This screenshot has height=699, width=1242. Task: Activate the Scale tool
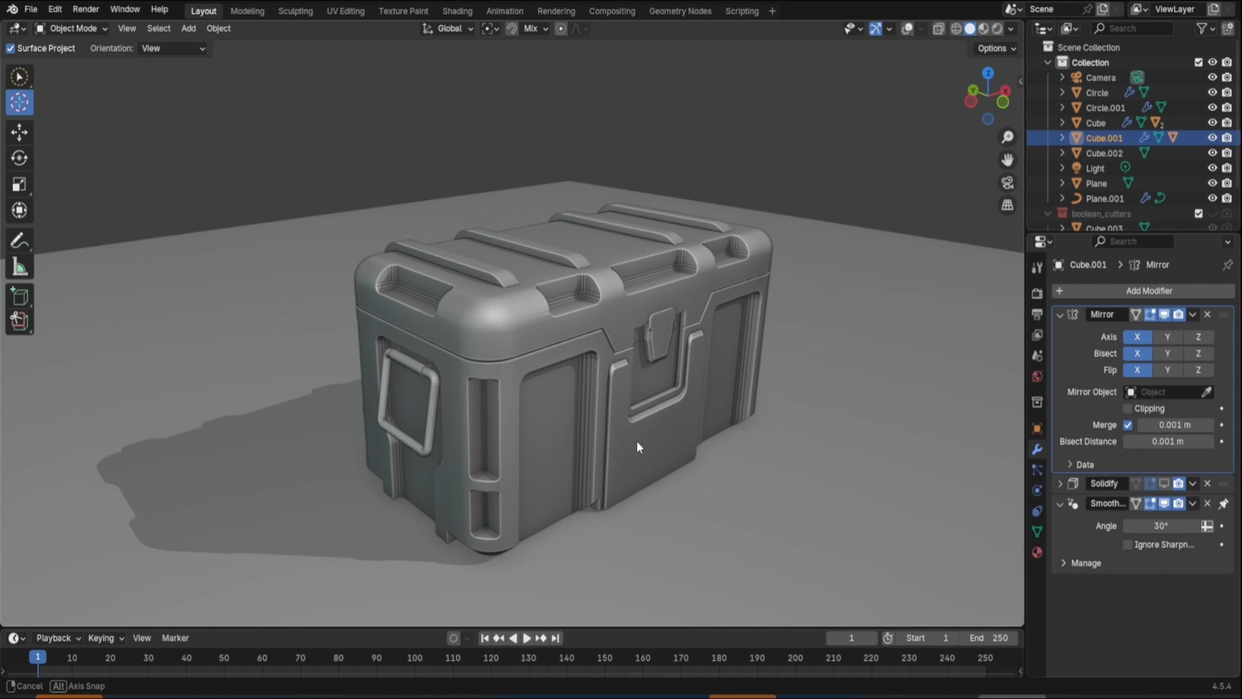coord(19,184)
